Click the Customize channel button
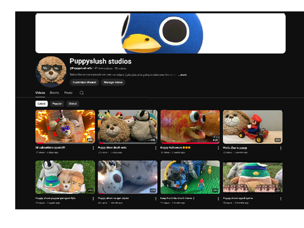This screenshot has width=304, height=228. pyautogui.click(x=84, y=82)
